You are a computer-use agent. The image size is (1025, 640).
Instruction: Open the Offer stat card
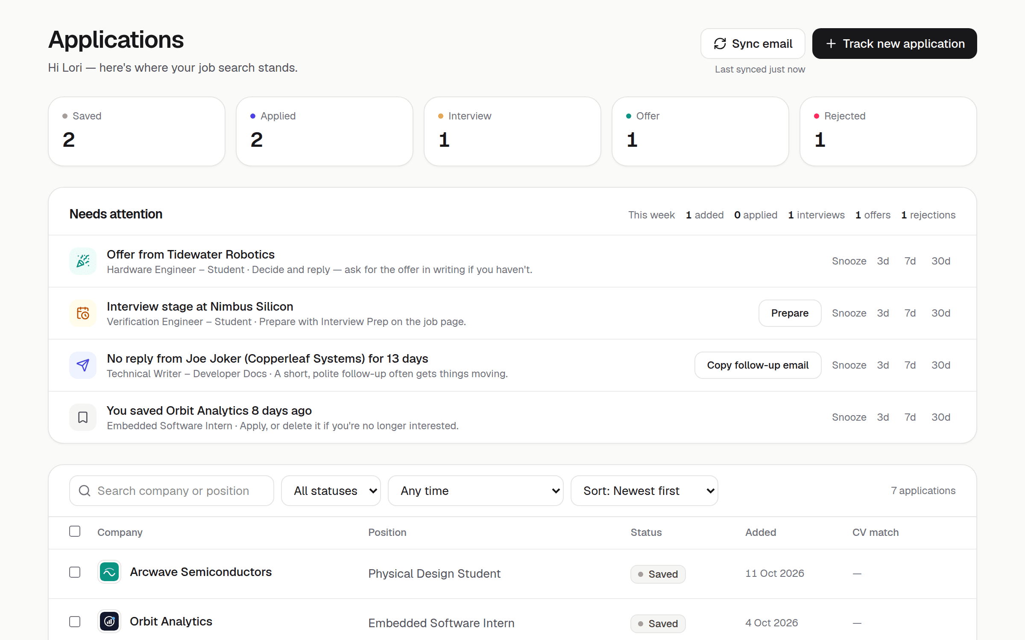(700, 131)
